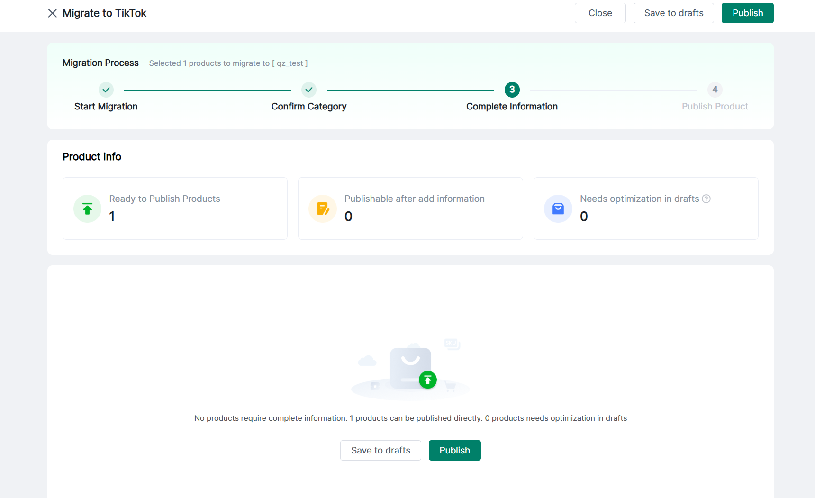Click the Close button in header
The width and height of the screenshot is (815, 498).
[600, 13]
